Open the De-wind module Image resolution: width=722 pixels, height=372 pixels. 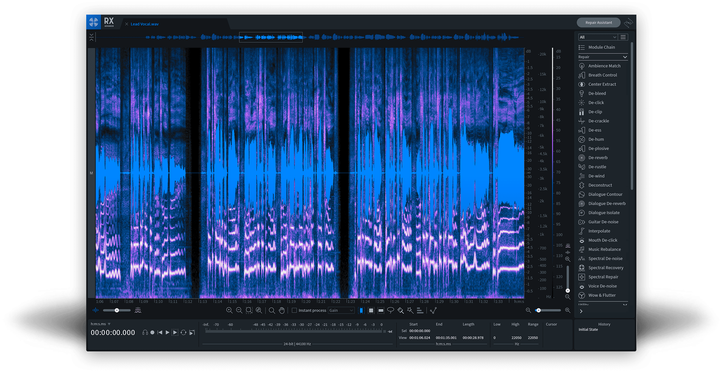[603, 176]
